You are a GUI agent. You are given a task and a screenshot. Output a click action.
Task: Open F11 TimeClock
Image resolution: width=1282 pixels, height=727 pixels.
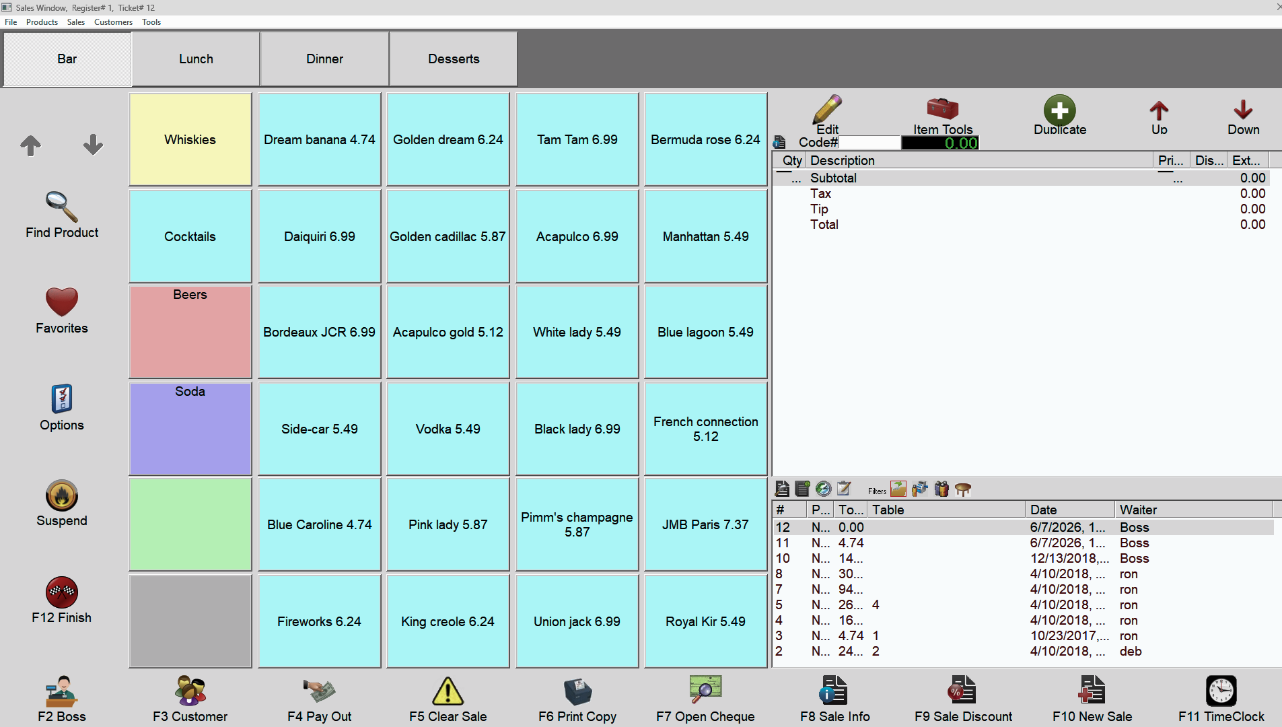(1221, 699)
